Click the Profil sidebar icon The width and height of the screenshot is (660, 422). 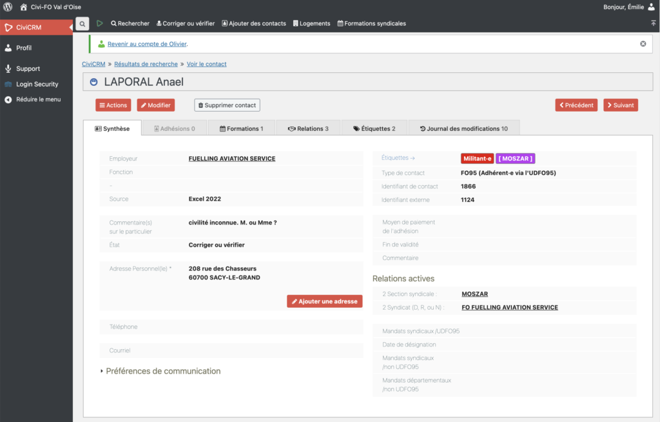coord(8,48)
